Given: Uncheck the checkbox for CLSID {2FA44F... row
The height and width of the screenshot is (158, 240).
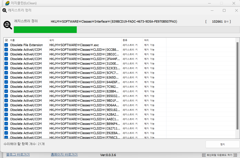Looking at the screenshot, I should coord(6,59).
